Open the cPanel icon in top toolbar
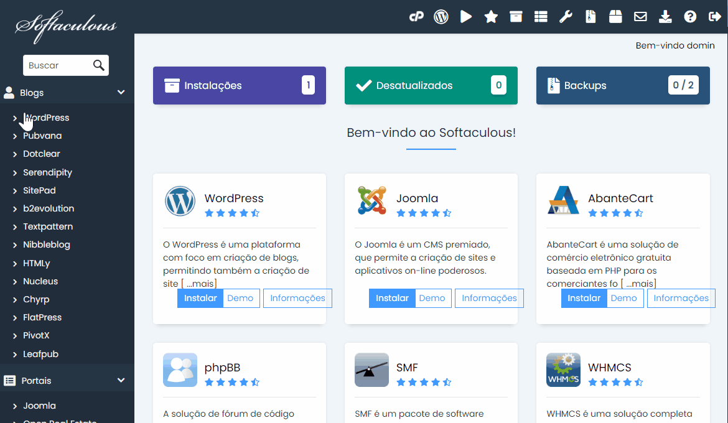The image size is (728, 423). 416,17
